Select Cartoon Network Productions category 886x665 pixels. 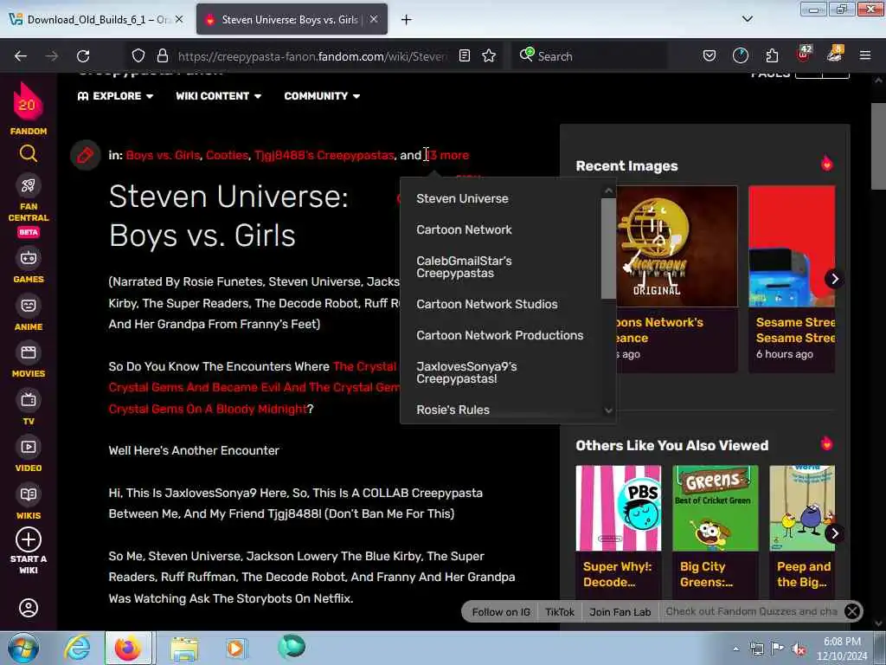pos(499,335)
